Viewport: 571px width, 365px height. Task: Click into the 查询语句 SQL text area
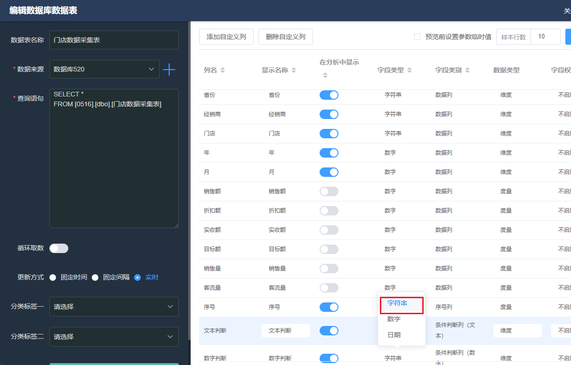tap(114, 159)
